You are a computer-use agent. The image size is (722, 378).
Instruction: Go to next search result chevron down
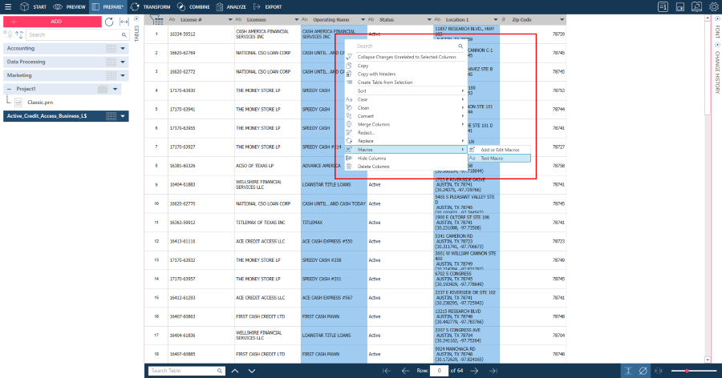coord(251,371)
